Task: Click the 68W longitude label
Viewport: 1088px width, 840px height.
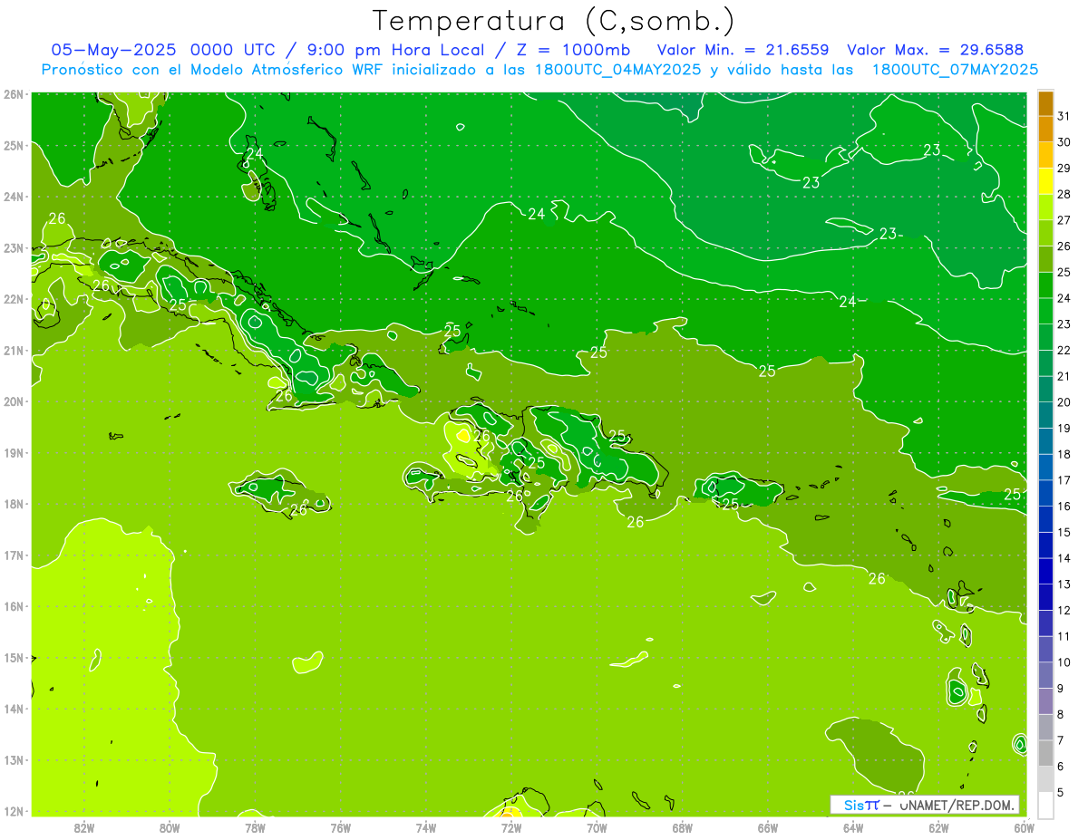Action: (683, 827)
